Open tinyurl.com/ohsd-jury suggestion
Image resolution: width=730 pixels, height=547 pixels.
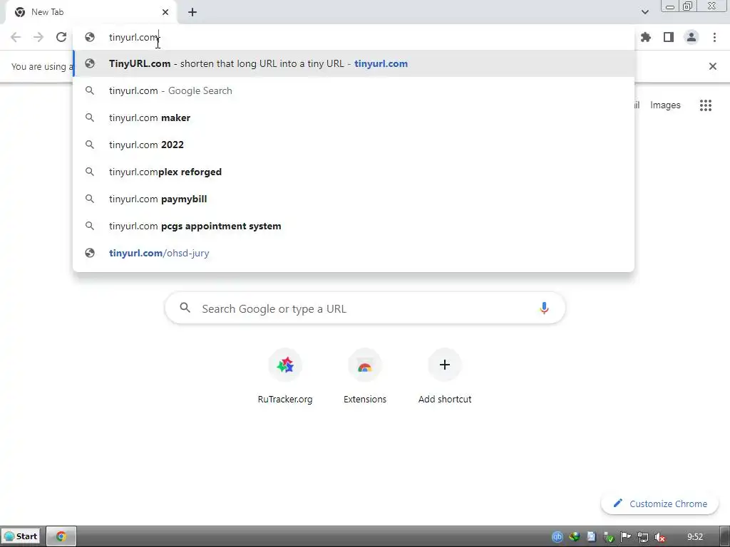[354, 253]
